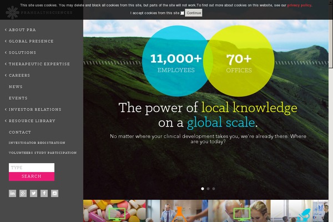Open the Facebook social icon
333x222 pixels.
44,193
